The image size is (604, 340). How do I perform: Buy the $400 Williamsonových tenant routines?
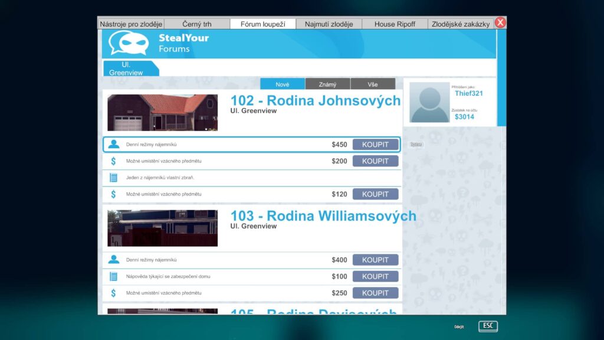[x=375, y=260]
